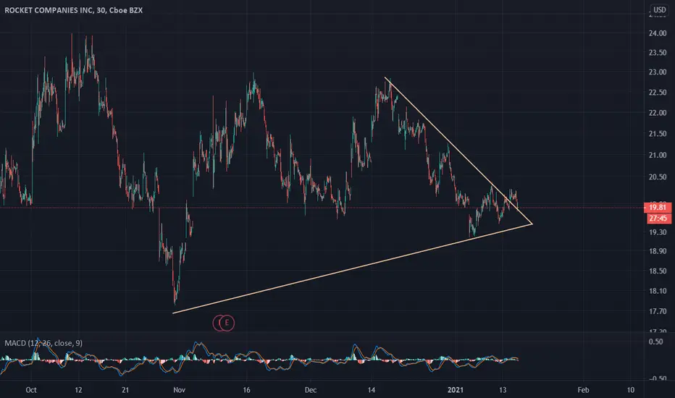Screen dimensions: 675x398
Task: Click the Nov label on time axis
Action: pyautogui.click(x=179, y=390)
